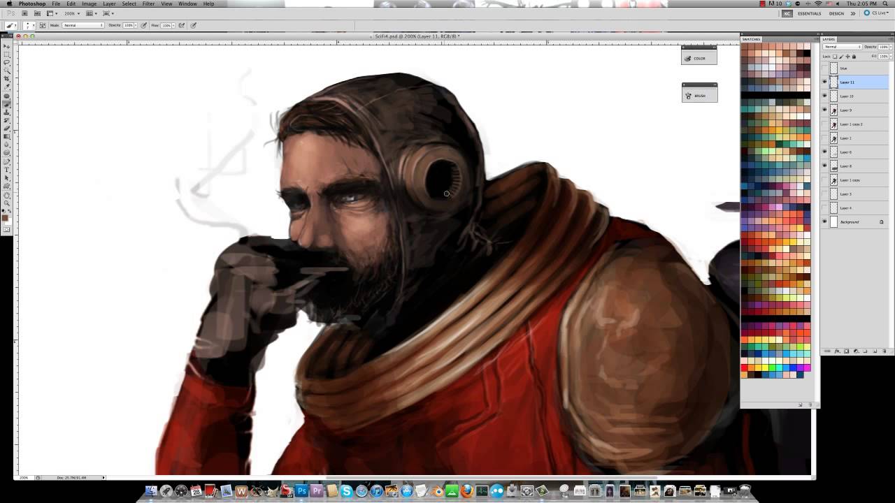895x503 pixels.
Task: Show the hidden 'blue' layer
Action: click(824, 68)
